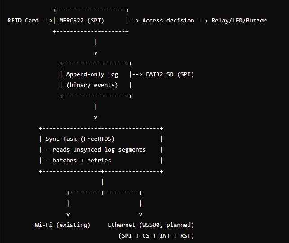Click the "FAT32 SD (SPI)" label
This screenshot has width=289, height=243.
(x=170, y=74)
